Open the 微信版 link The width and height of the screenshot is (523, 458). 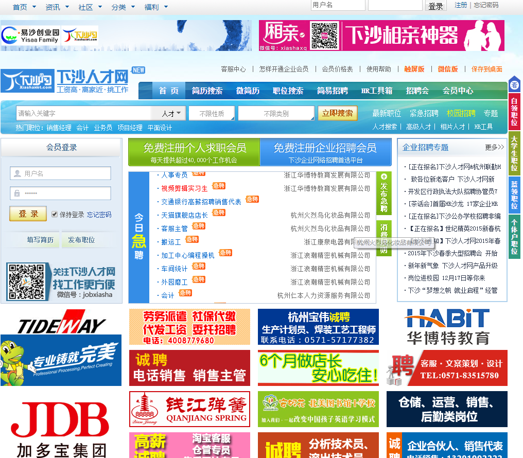pos(448,69)
